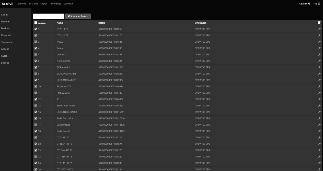323x171 pixels.
Task: Toggle the select-all checkbox in Number header
Action: pyautogui.click(x=36, y=23)
